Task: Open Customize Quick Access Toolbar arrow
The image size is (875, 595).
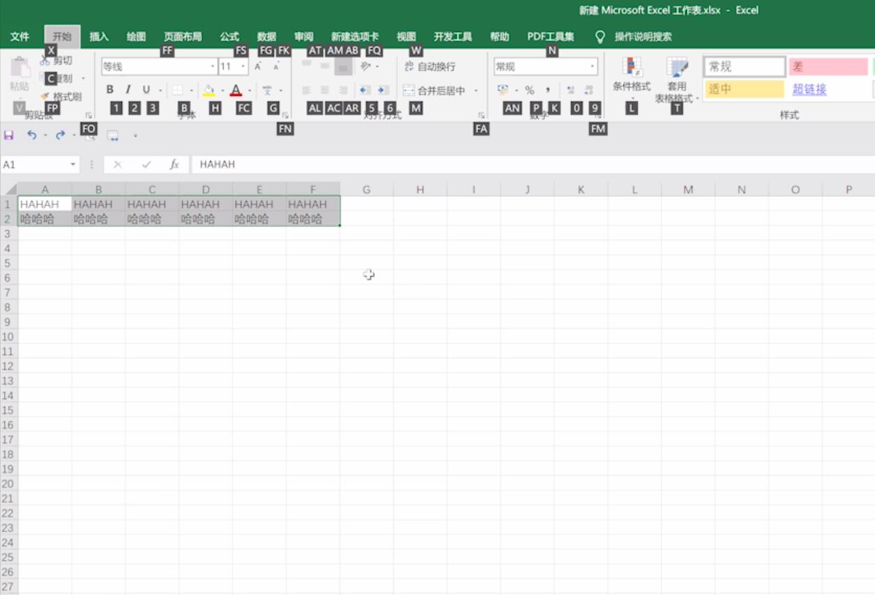Action: 135,135
